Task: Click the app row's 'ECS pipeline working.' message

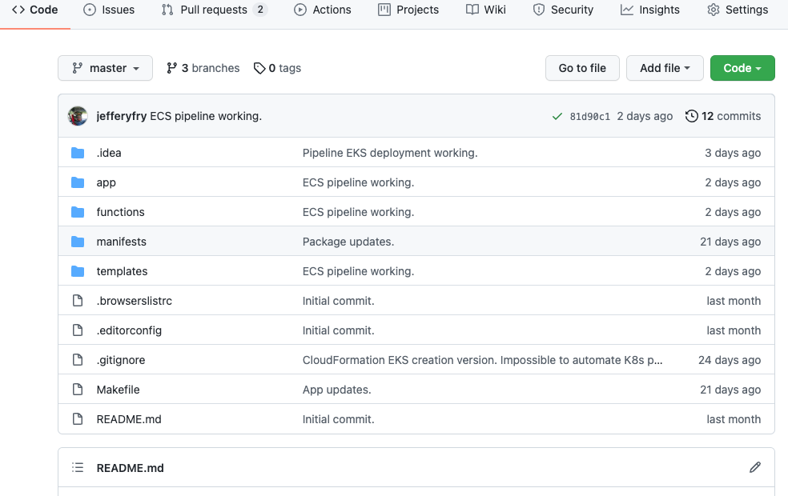Action: pyautogui.click(x=358, y=182)
